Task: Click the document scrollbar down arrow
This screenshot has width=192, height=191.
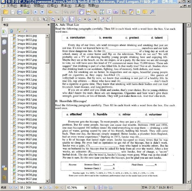Action: [x=188, y=182]
